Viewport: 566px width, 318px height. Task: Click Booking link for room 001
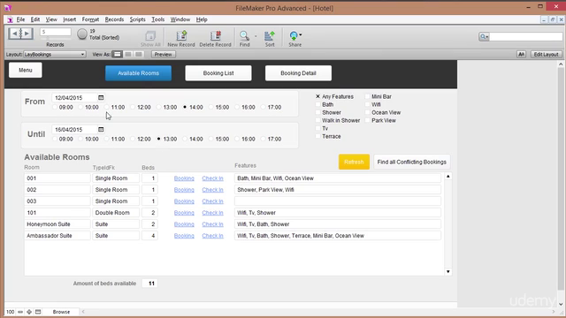tap(184, 178)
